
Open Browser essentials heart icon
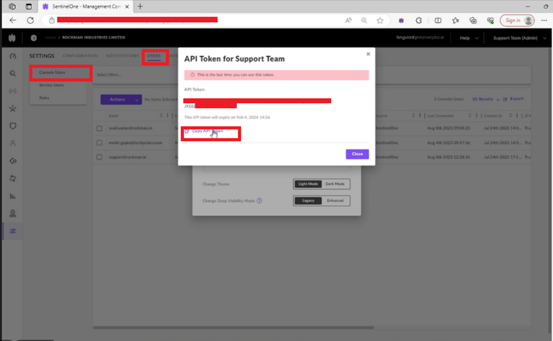tap(490, 20)
